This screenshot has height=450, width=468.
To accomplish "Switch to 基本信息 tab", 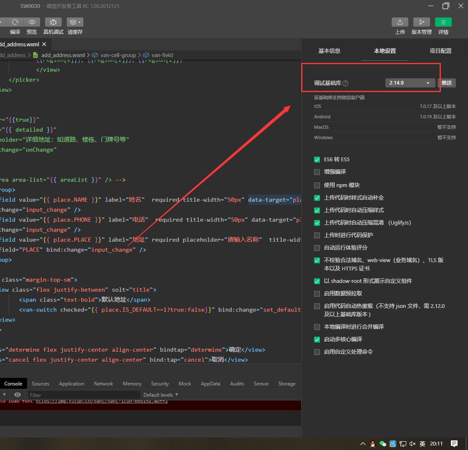I will [329, 51].
